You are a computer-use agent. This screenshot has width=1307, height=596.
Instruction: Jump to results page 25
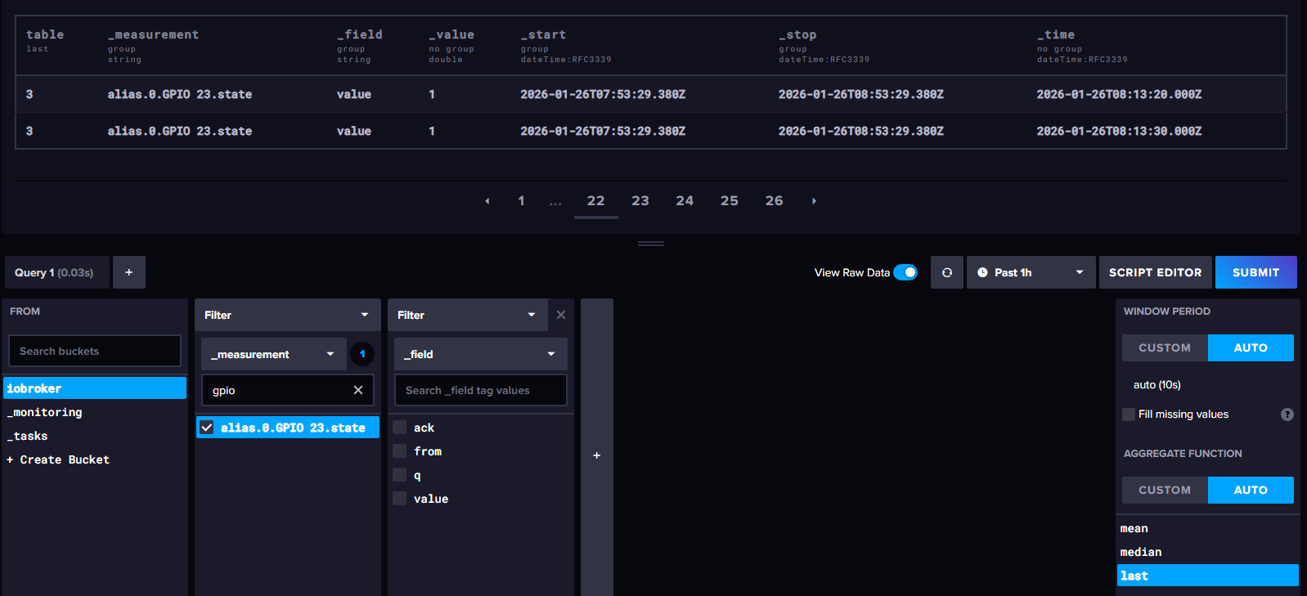point(730,201)
